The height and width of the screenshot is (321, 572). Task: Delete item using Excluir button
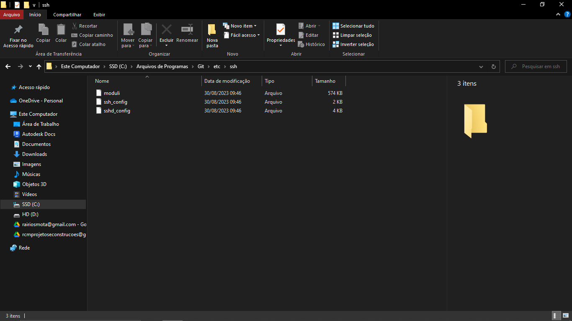(166, 36)
